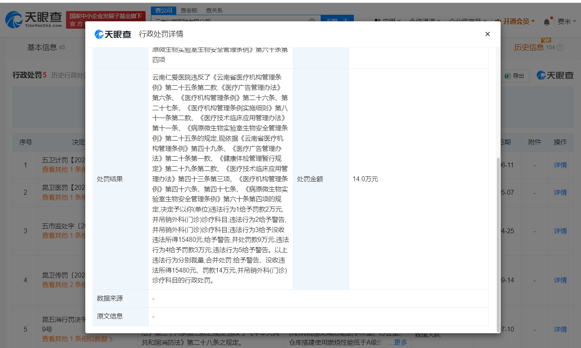Select the 行政处罚 5 section tab
Viewport: 581px width, 348px height.
point(30,75)
